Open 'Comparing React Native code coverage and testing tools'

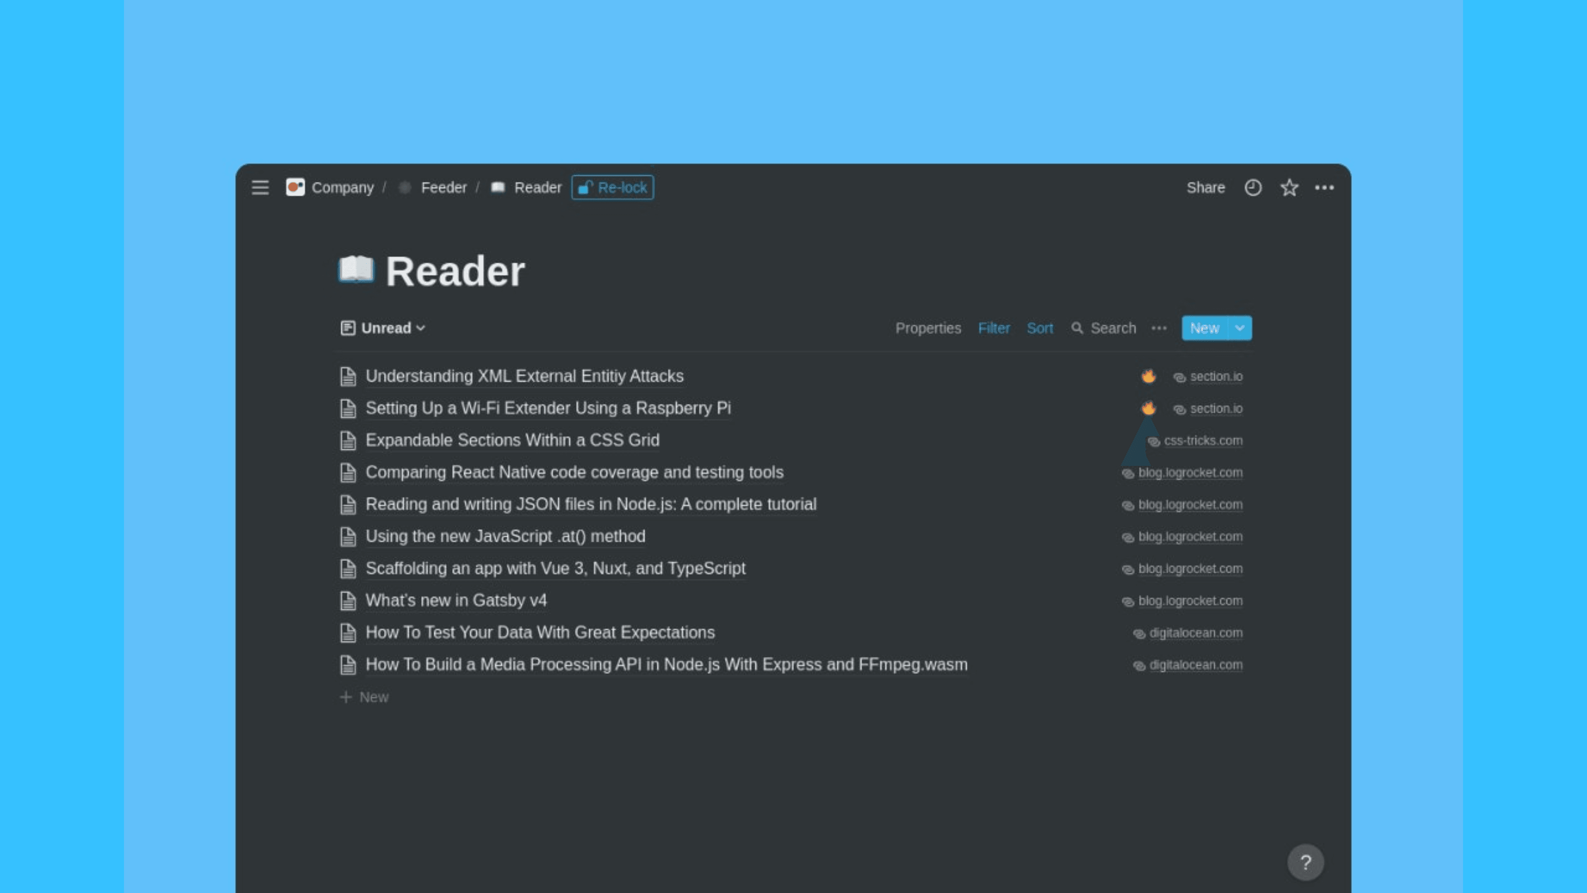(x=574, y=472)
